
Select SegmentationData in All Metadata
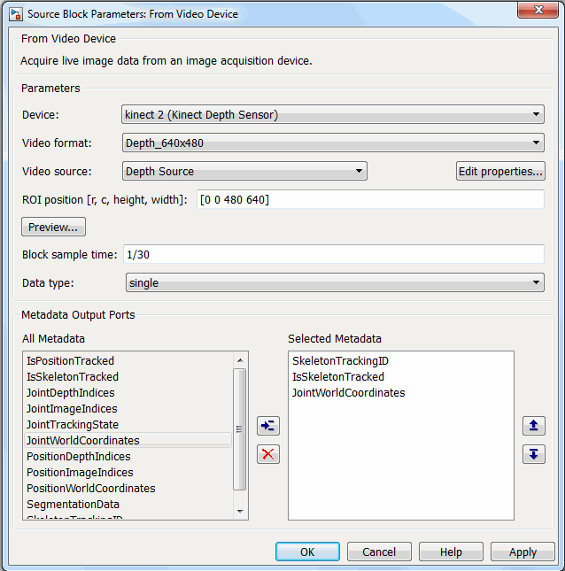coord(128,505)
